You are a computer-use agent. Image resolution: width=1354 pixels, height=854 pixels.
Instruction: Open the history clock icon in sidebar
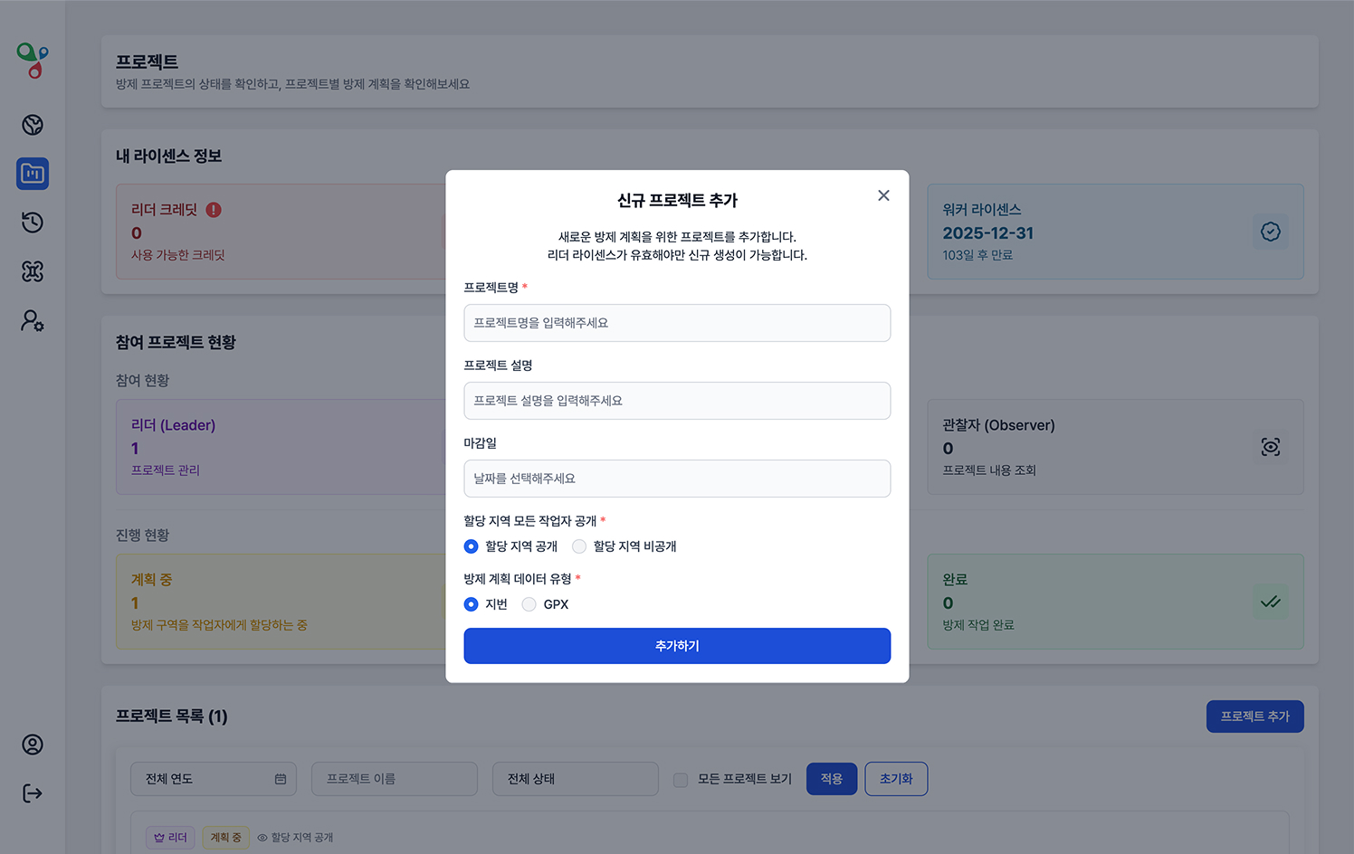(x=33, y=223)
